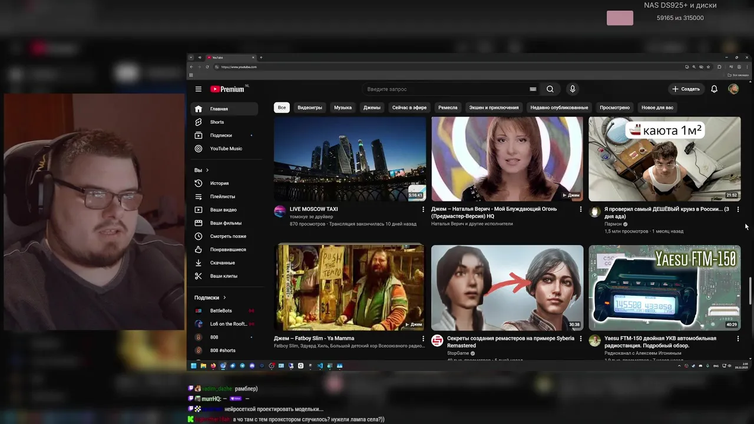Open the Джем – Fatboy Slim - Ya Mamma title
Viewport: 754px width, 424px height.
314,339
